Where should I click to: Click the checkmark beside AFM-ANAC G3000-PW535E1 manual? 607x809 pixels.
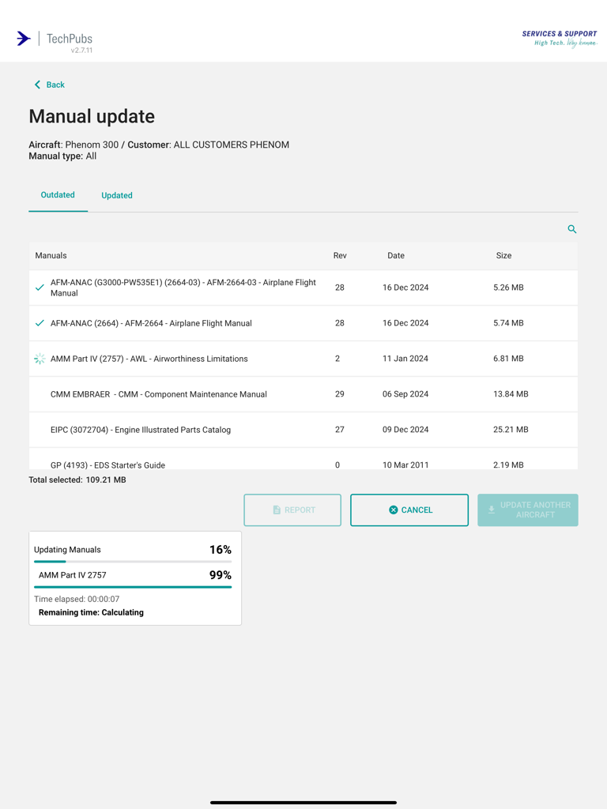click(x=40, y=288)
